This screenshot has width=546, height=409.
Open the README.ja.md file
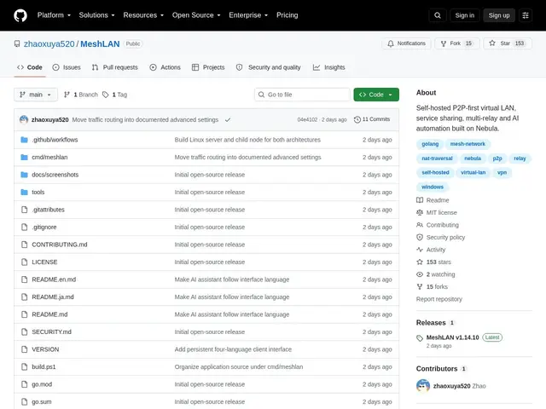pyautogui.click(x=53, y=297)
